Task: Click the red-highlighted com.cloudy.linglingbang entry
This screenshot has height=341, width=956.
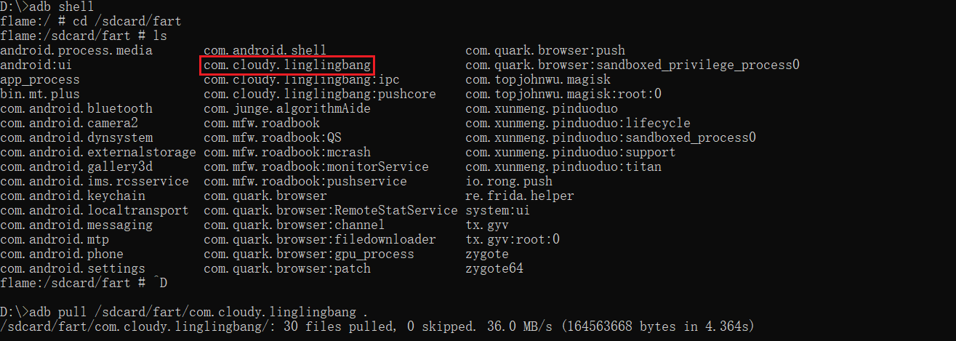Action: 286,65
